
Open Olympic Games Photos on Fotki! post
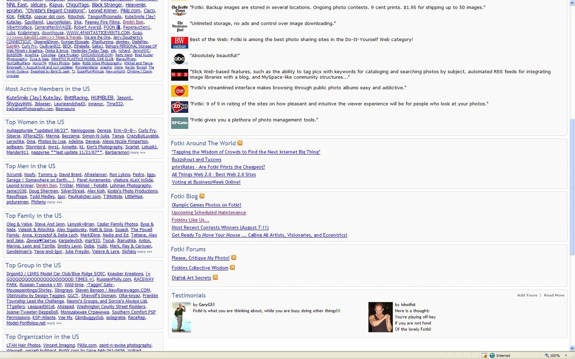point(207,205)
